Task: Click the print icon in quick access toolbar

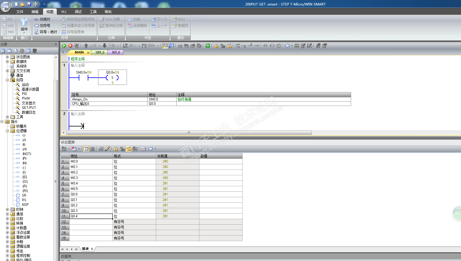Action: pyautogui.click(x=35, y=4)
